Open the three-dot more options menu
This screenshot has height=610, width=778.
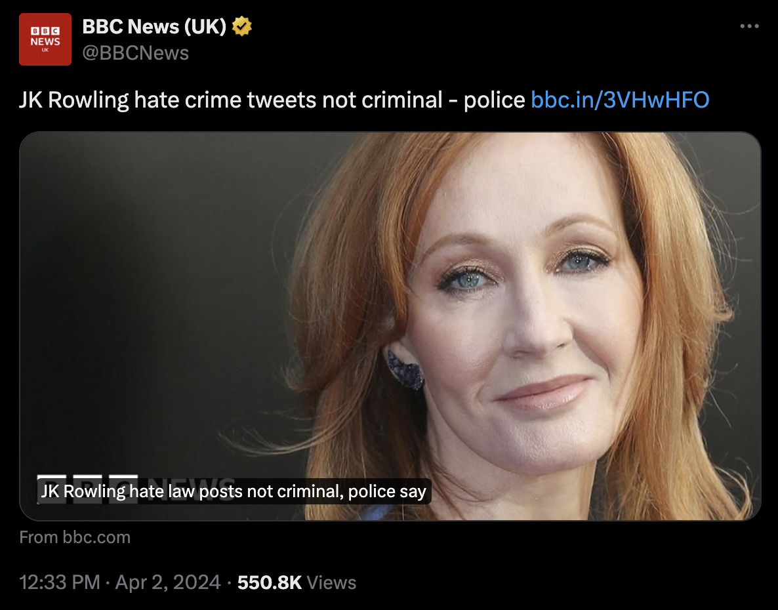[748, 27]
